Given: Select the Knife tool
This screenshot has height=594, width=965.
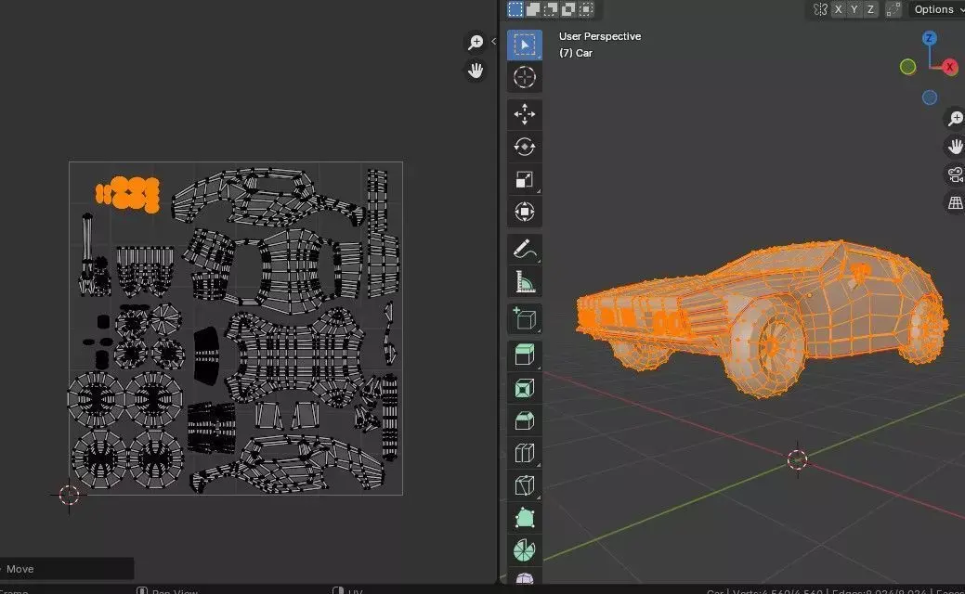Looking at the screenshot, I should pyautogui.click(x=525, y=485).
